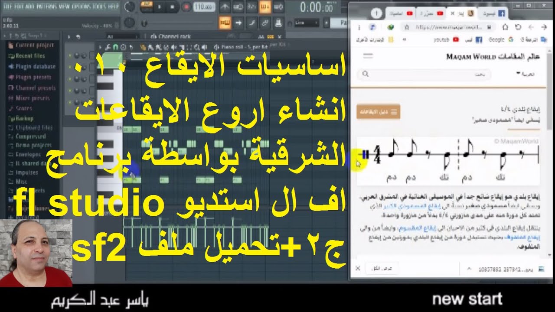Image resolution: width=555 pixels, height=312 pixels.
Task: Toggle second channel mute LED in Channel rack
Action: tap(69, 68)
